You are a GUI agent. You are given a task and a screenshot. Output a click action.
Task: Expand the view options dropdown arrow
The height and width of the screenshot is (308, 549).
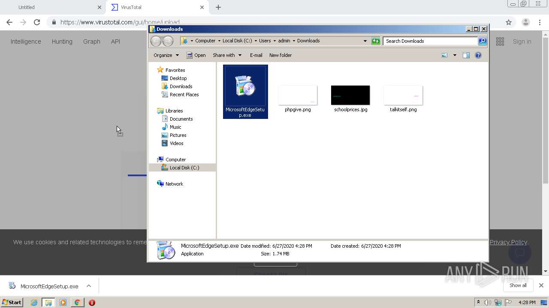[455, 55]
